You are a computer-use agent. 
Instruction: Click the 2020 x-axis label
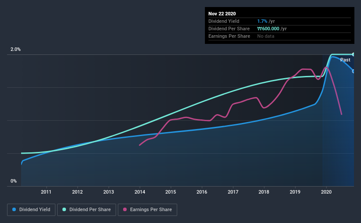326,192
